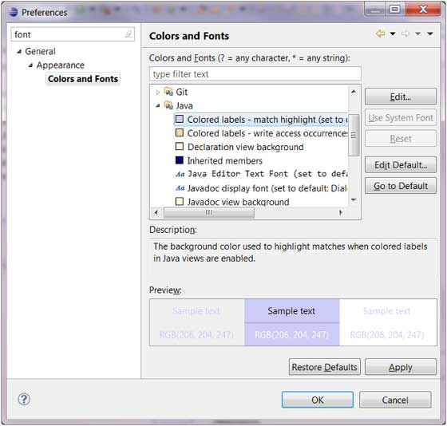Click the Edit Default... button

[401, 164]
